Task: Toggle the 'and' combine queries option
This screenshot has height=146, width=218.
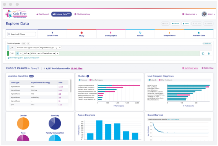Action: [24, 43]
